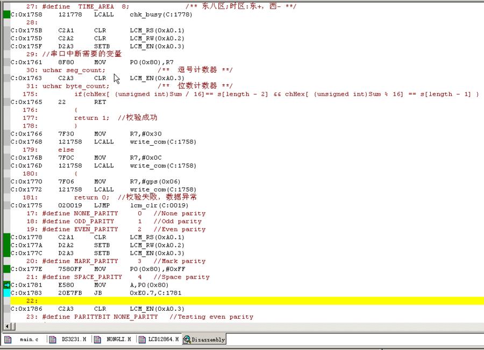Click the DS3231.H tab file icon

coord(52,339)
